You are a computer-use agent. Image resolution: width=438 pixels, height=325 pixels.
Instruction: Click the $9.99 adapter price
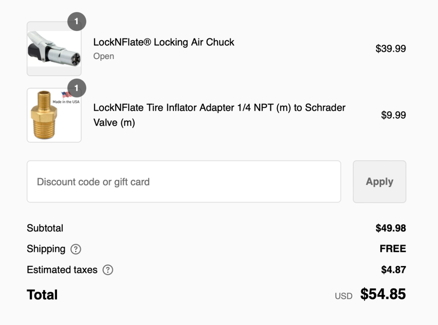coord(393,115)
